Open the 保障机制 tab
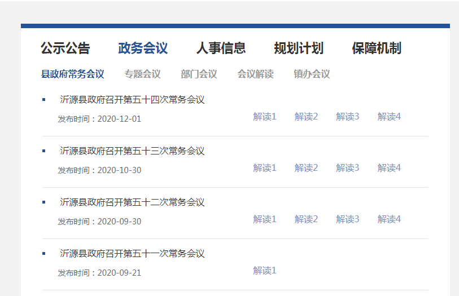Screen dimensions: 459x296 click(376, 48)
